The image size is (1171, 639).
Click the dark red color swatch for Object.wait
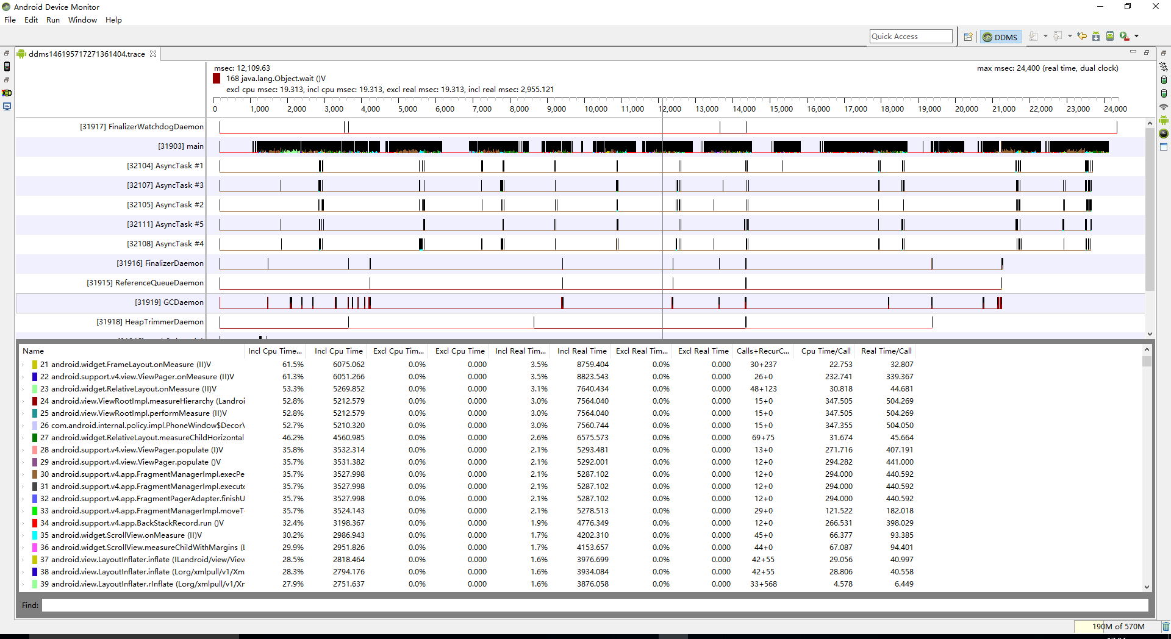[217, 79]
